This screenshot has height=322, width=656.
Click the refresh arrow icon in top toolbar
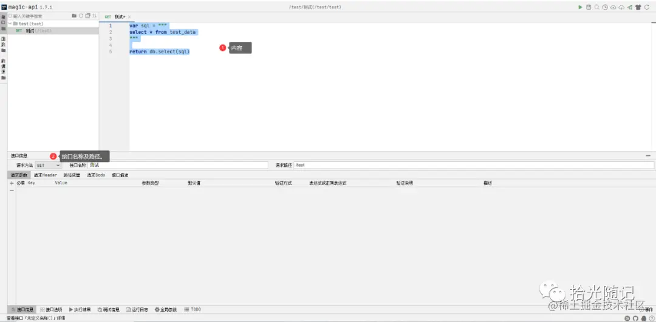(x=646, y=7)
